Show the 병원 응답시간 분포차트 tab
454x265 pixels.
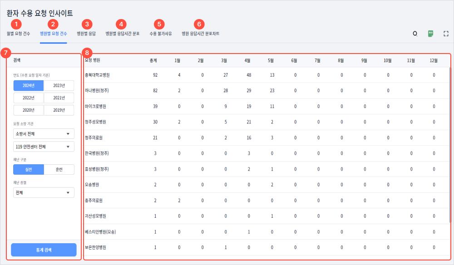[x=200, y=34]
